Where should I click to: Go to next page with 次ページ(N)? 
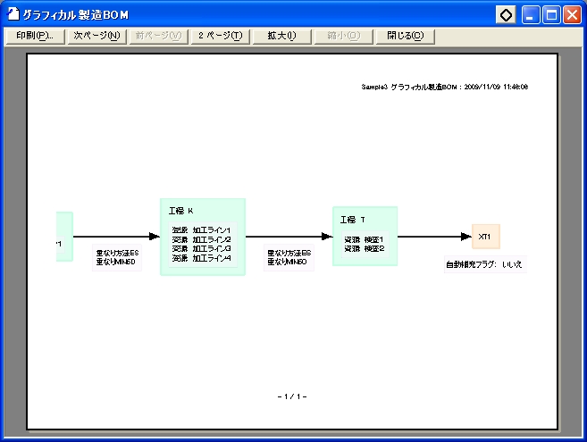[97, 36]
